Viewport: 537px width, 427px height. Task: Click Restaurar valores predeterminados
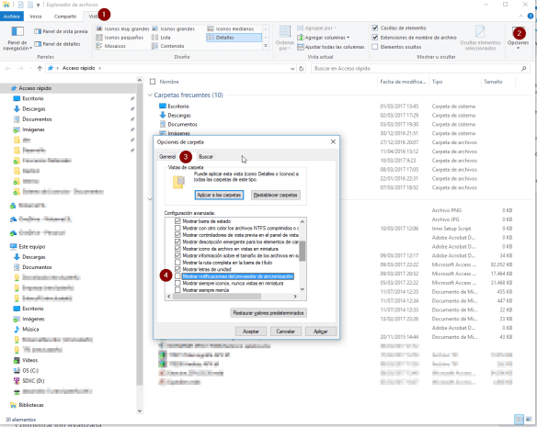pos(268,313)
